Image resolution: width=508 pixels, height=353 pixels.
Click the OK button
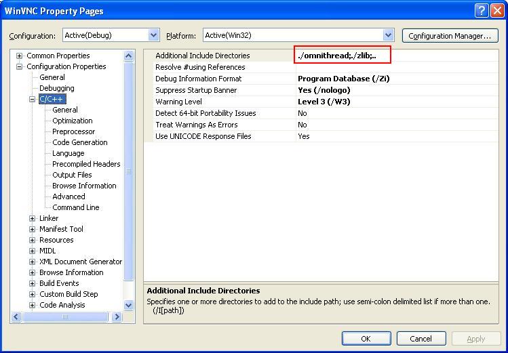366,339
